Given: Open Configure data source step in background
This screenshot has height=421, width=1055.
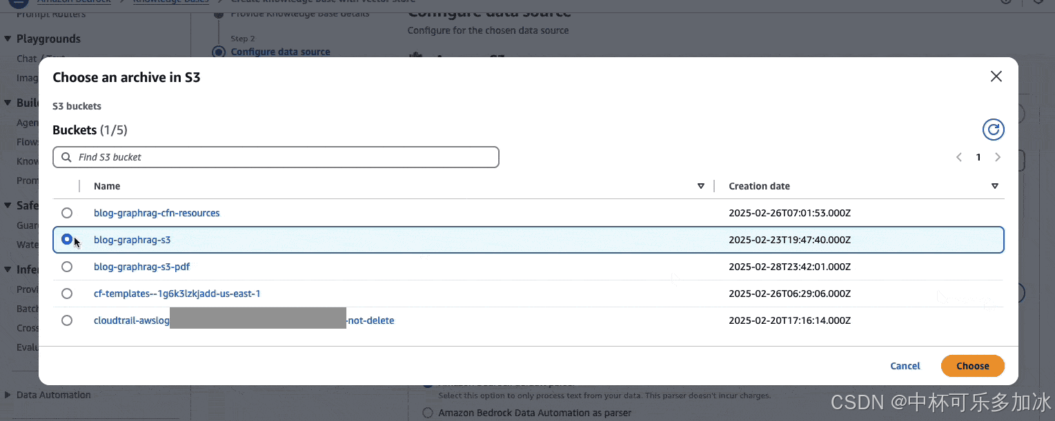Looking at the screenshot, I should (280, 52).
